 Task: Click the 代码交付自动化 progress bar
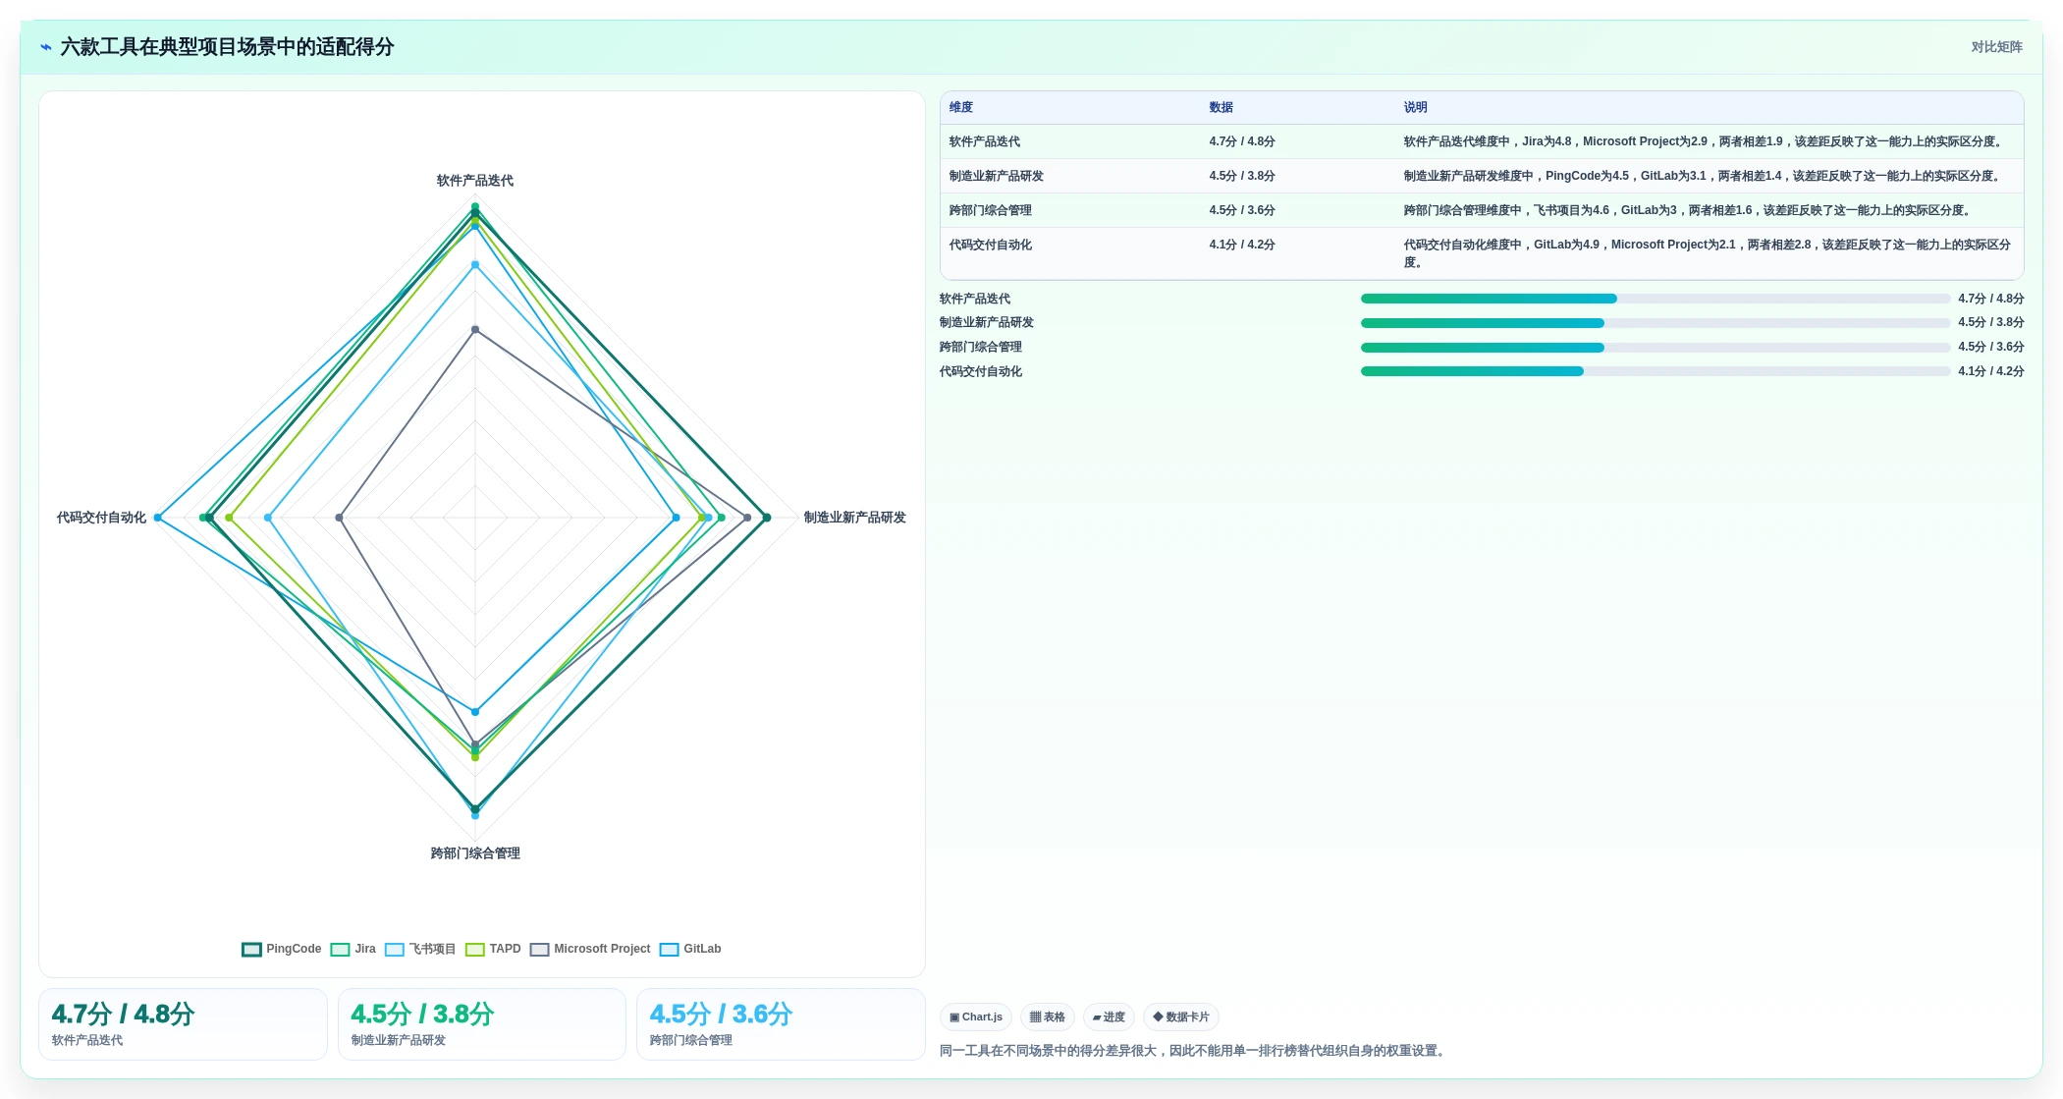coord(1655,371)
